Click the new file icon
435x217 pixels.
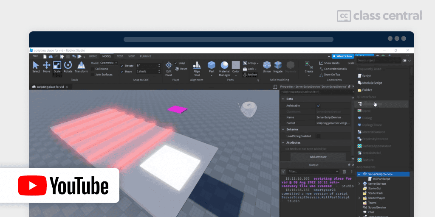pos(45,56)
